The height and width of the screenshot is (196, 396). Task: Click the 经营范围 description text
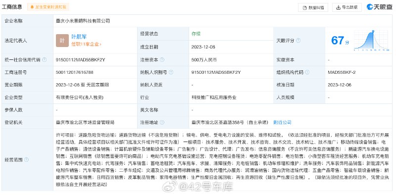(x=222, y=160)
